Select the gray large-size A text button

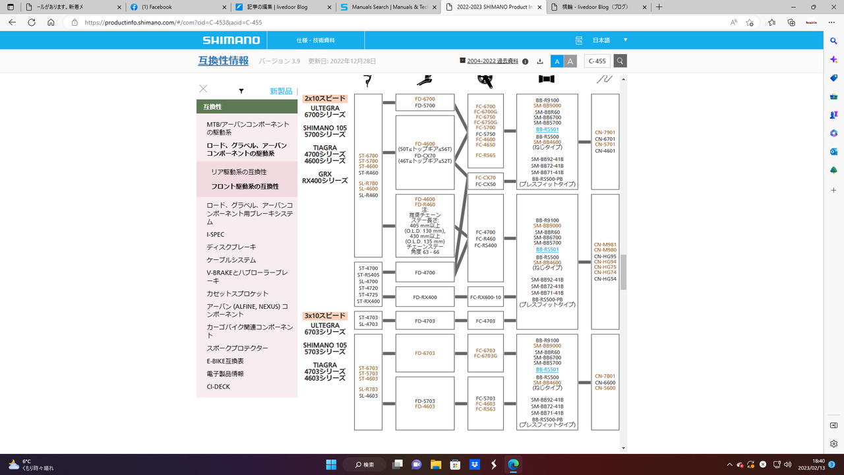pos(570,61)
